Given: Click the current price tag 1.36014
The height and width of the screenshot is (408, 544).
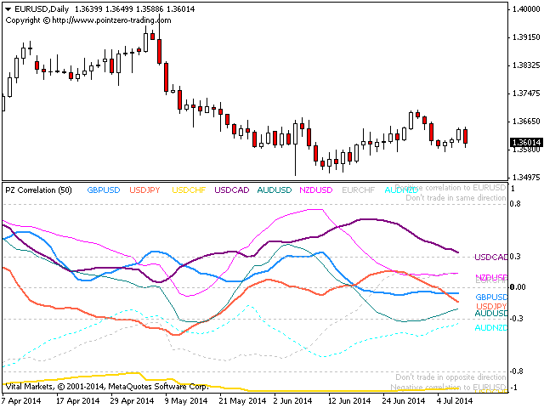Looking at the screenshot, I should [x=524, y=143].
